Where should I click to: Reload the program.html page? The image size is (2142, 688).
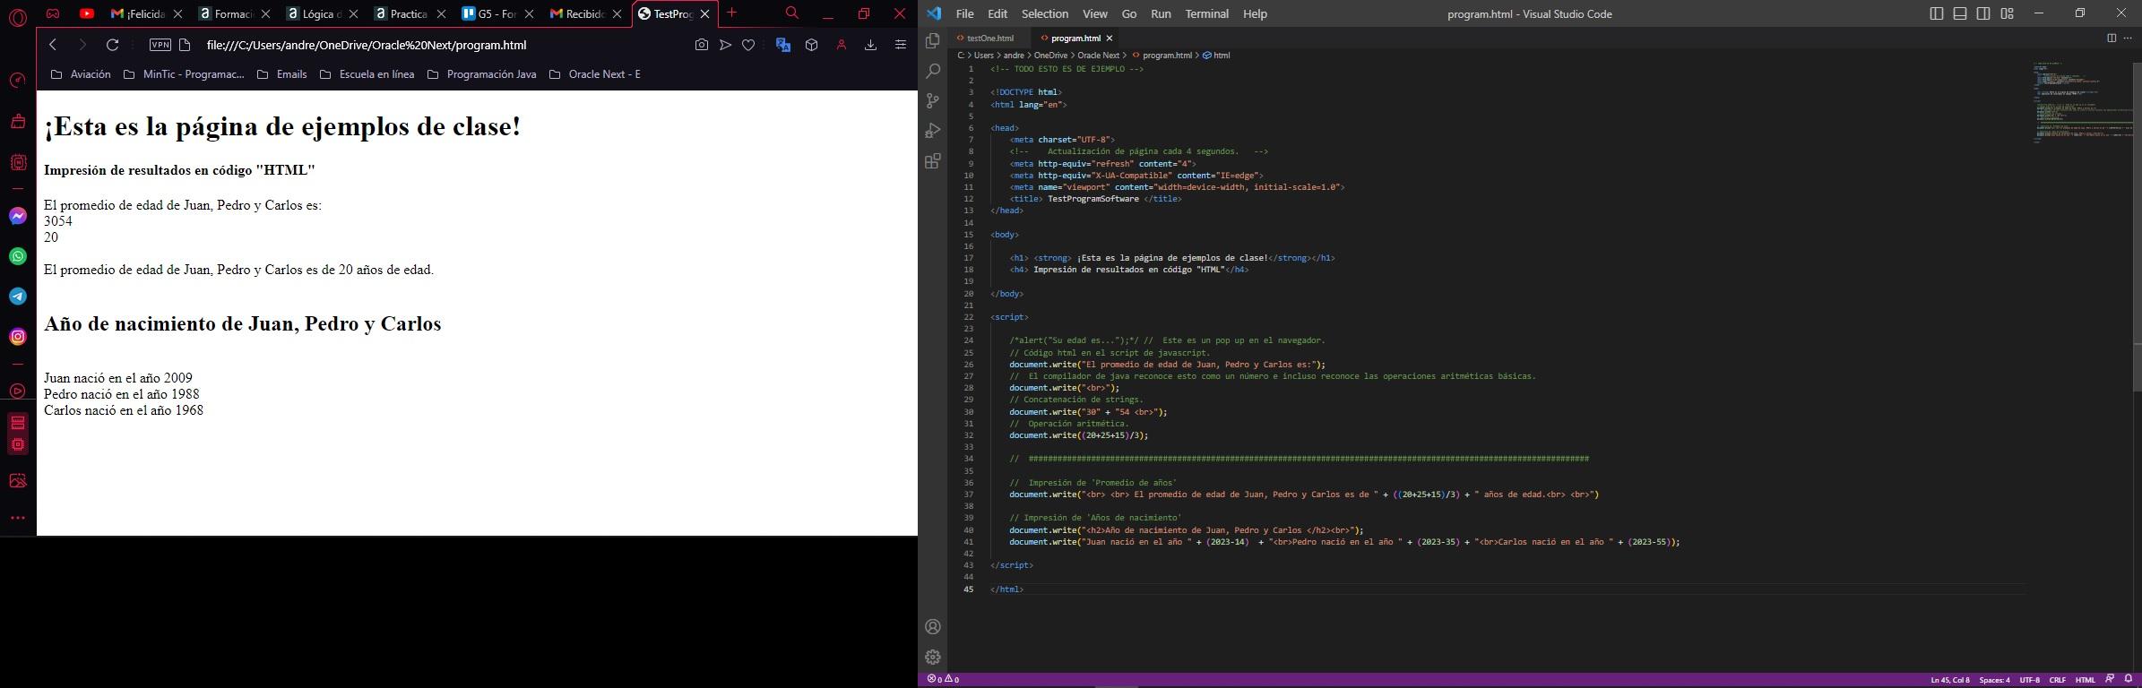tap(112, 45)
